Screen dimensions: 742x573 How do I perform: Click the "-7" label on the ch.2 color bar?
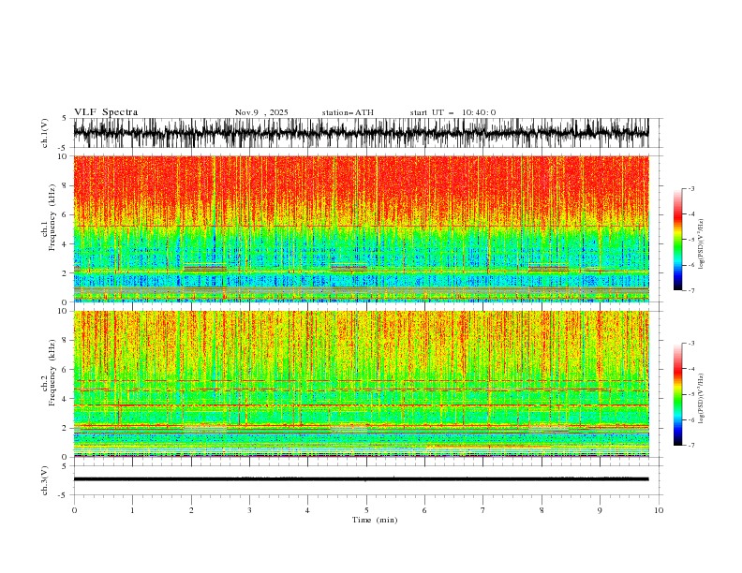(x=690, y=445)
